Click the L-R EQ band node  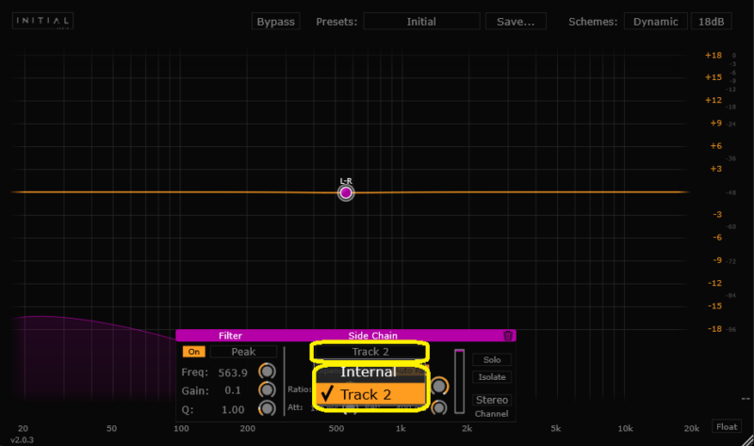346,192
